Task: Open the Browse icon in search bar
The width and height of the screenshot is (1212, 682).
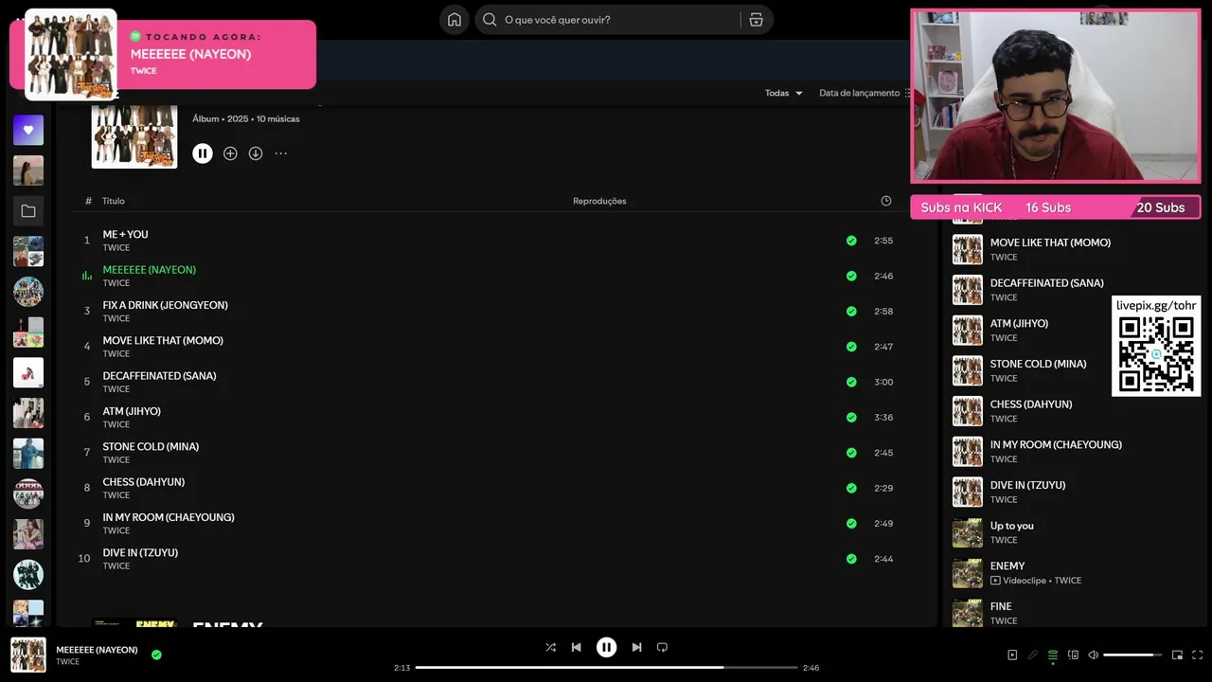Action: pos(756,20)
